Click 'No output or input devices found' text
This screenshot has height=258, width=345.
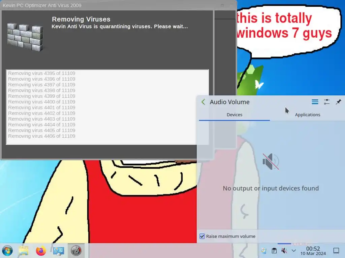(x=271, y=188)
